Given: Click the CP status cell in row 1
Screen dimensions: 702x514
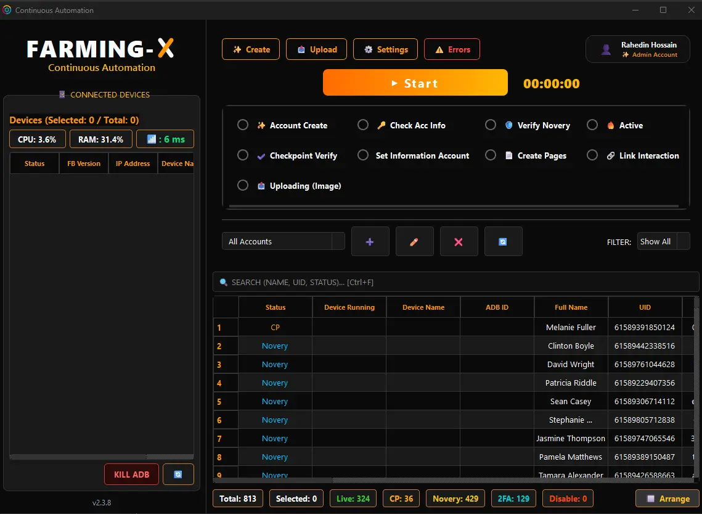Looking at the screenshot, I should click(275, 327).
